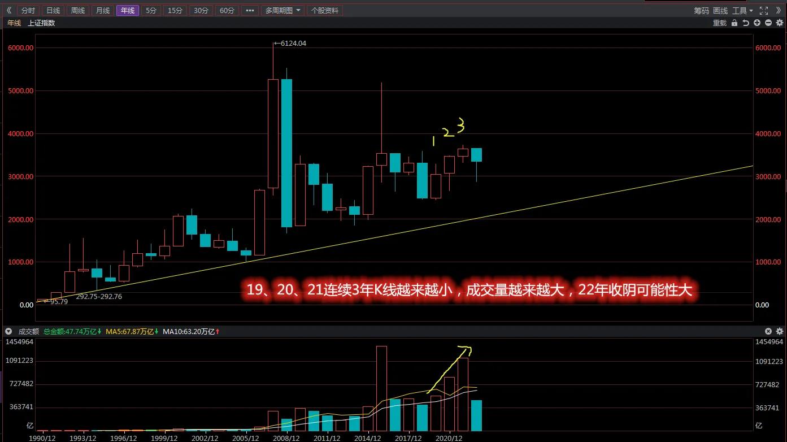Switch to 日线 daily chart
Image resolution: width=787 pixels, height=442 pixels.
point(53,10)
